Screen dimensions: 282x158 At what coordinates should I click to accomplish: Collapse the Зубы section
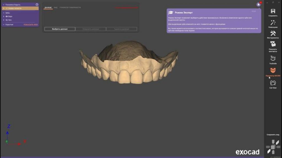pos(4,13)
